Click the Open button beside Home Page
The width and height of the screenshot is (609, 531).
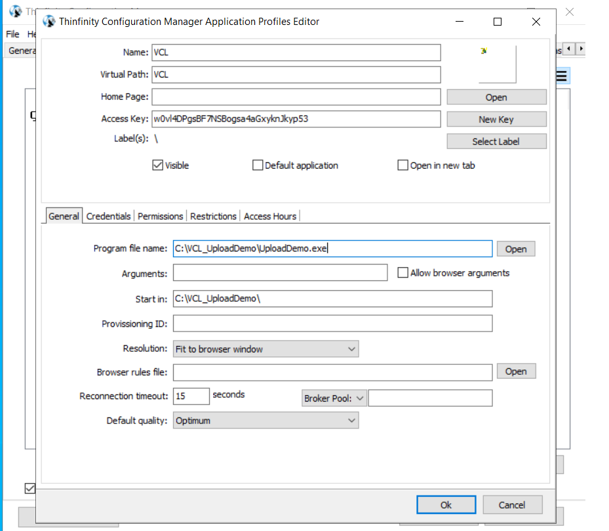coord(496,97)
